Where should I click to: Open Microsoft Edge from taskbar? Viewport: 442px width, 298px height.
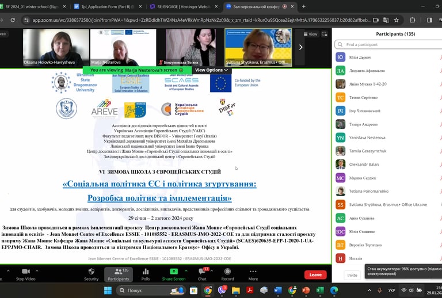tap(334, 291)
